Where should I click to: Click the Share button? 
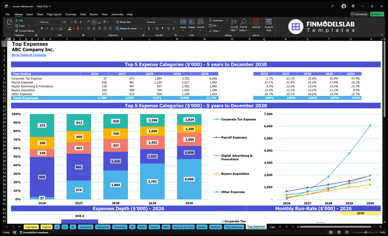[377, 14]
